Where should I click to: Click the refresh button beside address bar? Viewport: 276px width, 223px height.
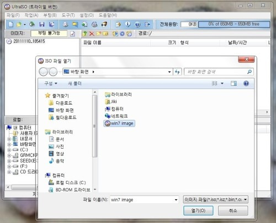pos(177,72)
